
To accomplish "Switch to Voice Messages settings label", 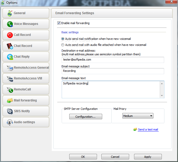I will point(26,24).
